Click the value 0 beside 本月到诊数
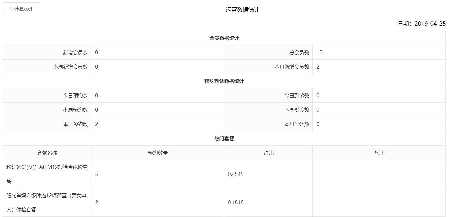The image size is (449, 217). (318, 124)
